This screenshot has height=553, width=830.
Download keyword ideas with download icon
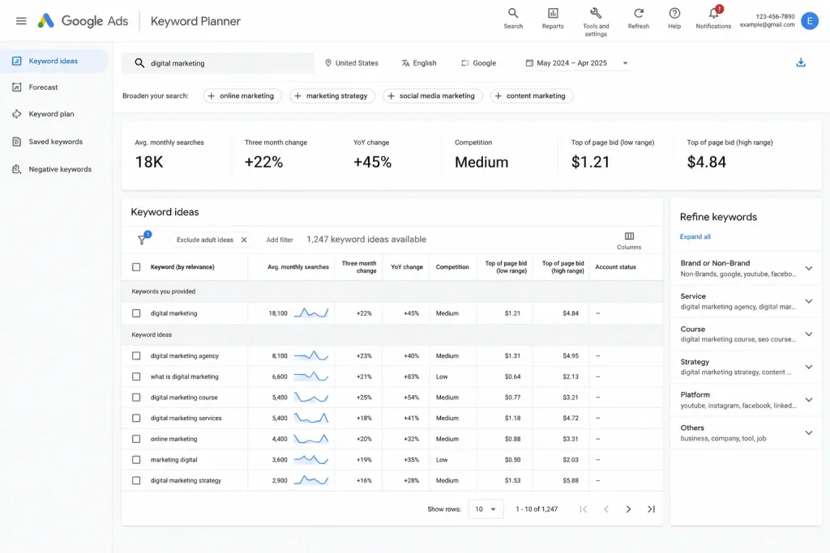[800, 62]
